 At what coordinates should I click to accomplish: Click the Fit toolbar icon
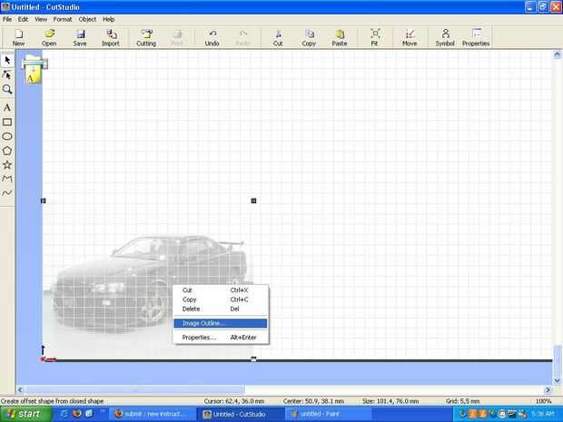pyautogui.click(x=374, y=38)
